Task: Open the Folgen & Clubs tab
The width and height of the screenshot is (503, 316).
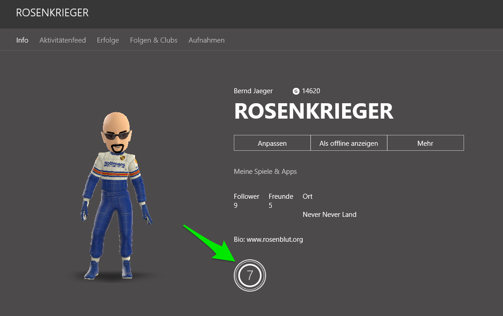Action: [154, 40]
